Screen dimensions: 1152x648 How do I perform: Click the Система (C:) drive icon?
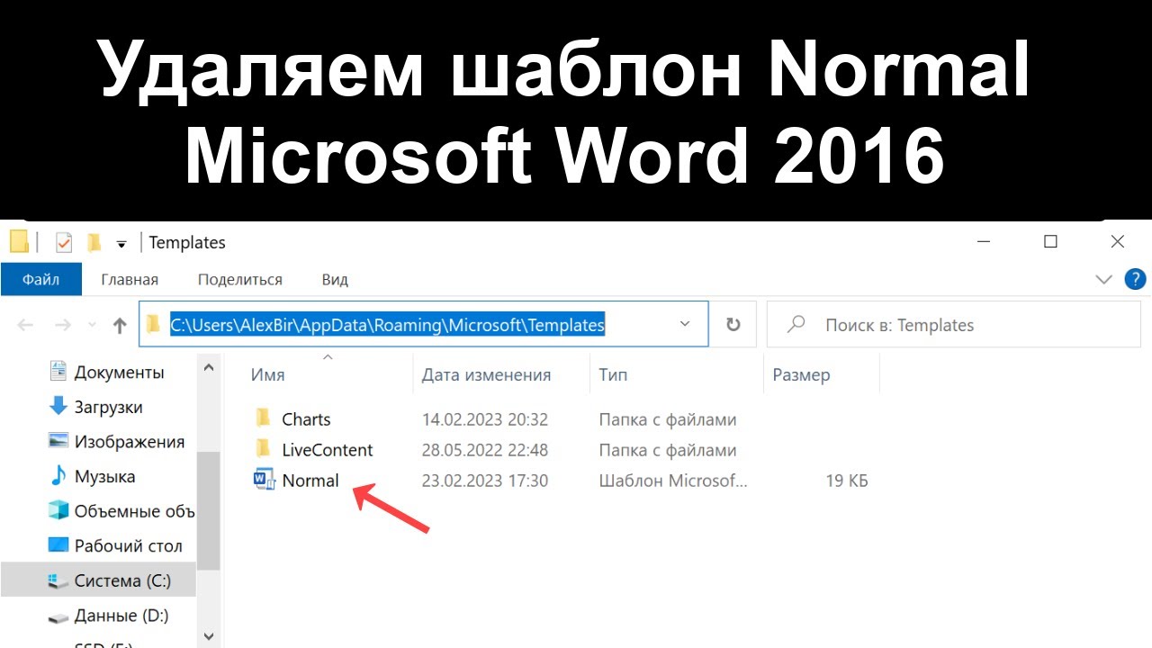[x=58, y=581]
